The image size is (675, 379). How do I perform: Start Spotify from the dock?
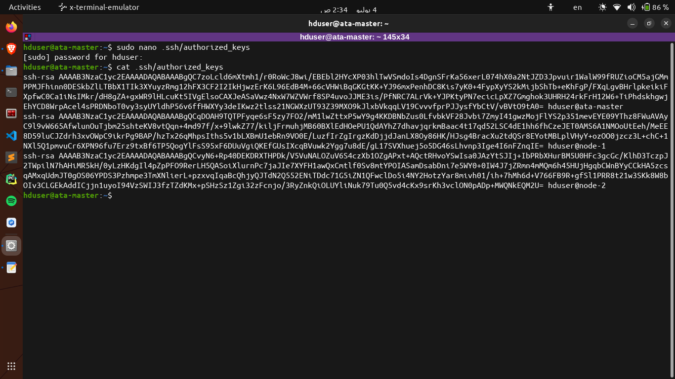(x=11, y=201)
